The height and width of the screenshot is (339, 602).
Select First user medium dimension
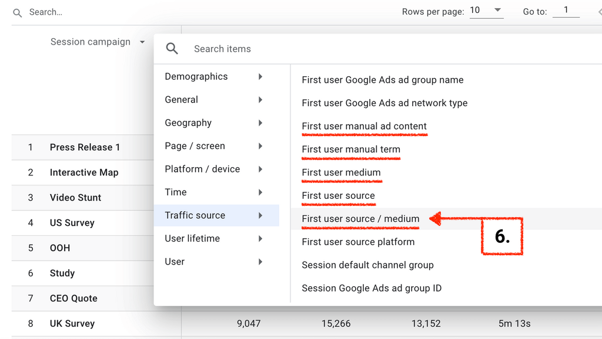coord(341,172)
